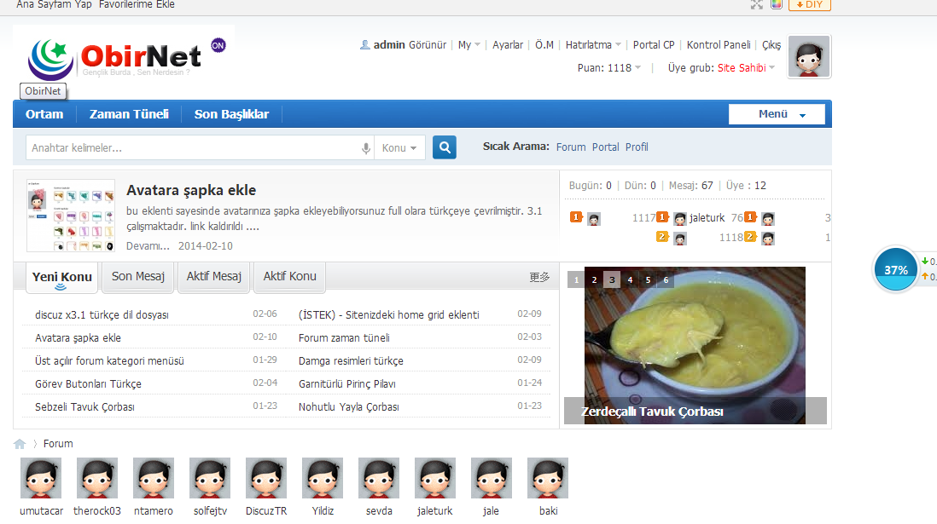Viewport: 937px width, 524px height.
Task: Click the more link icon beside tabs
Action: pyautogui.click(x=539, y=277)
